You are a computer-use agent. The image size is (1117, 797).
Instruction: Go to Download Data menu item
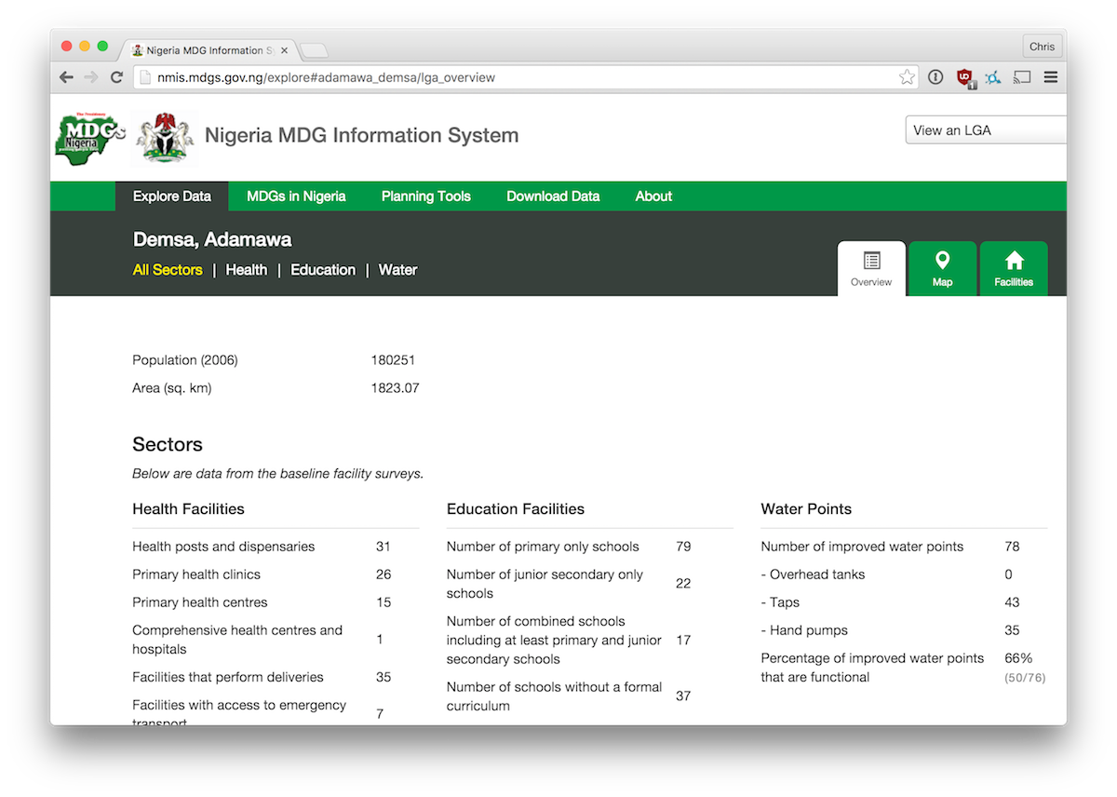point(553,196)
